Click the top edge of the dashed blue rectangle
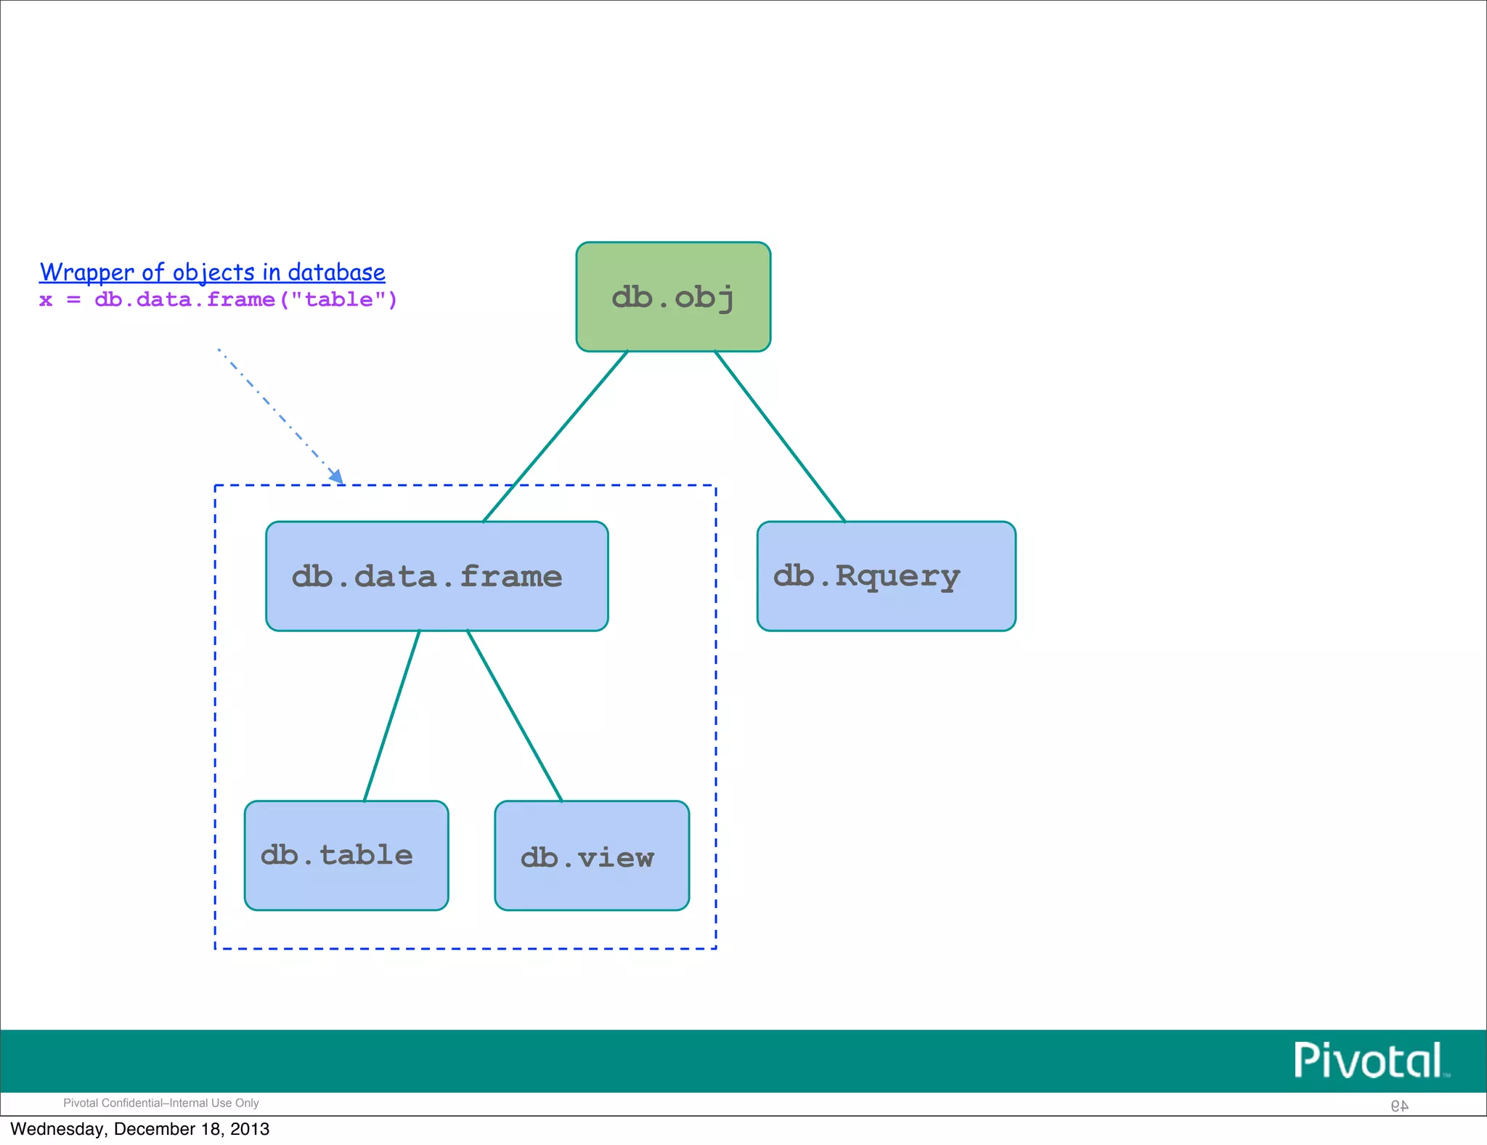Screen dimensions: 1487x1145 tap(617, 485)
